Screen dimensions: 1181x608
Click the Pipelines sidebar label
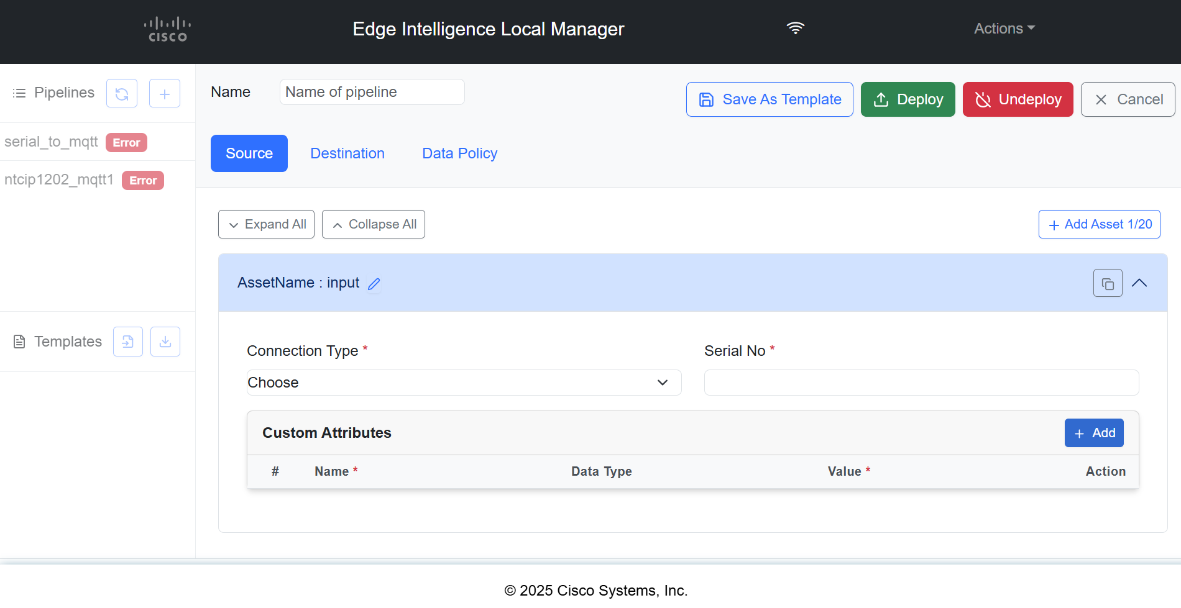click(x=64, y=93)
